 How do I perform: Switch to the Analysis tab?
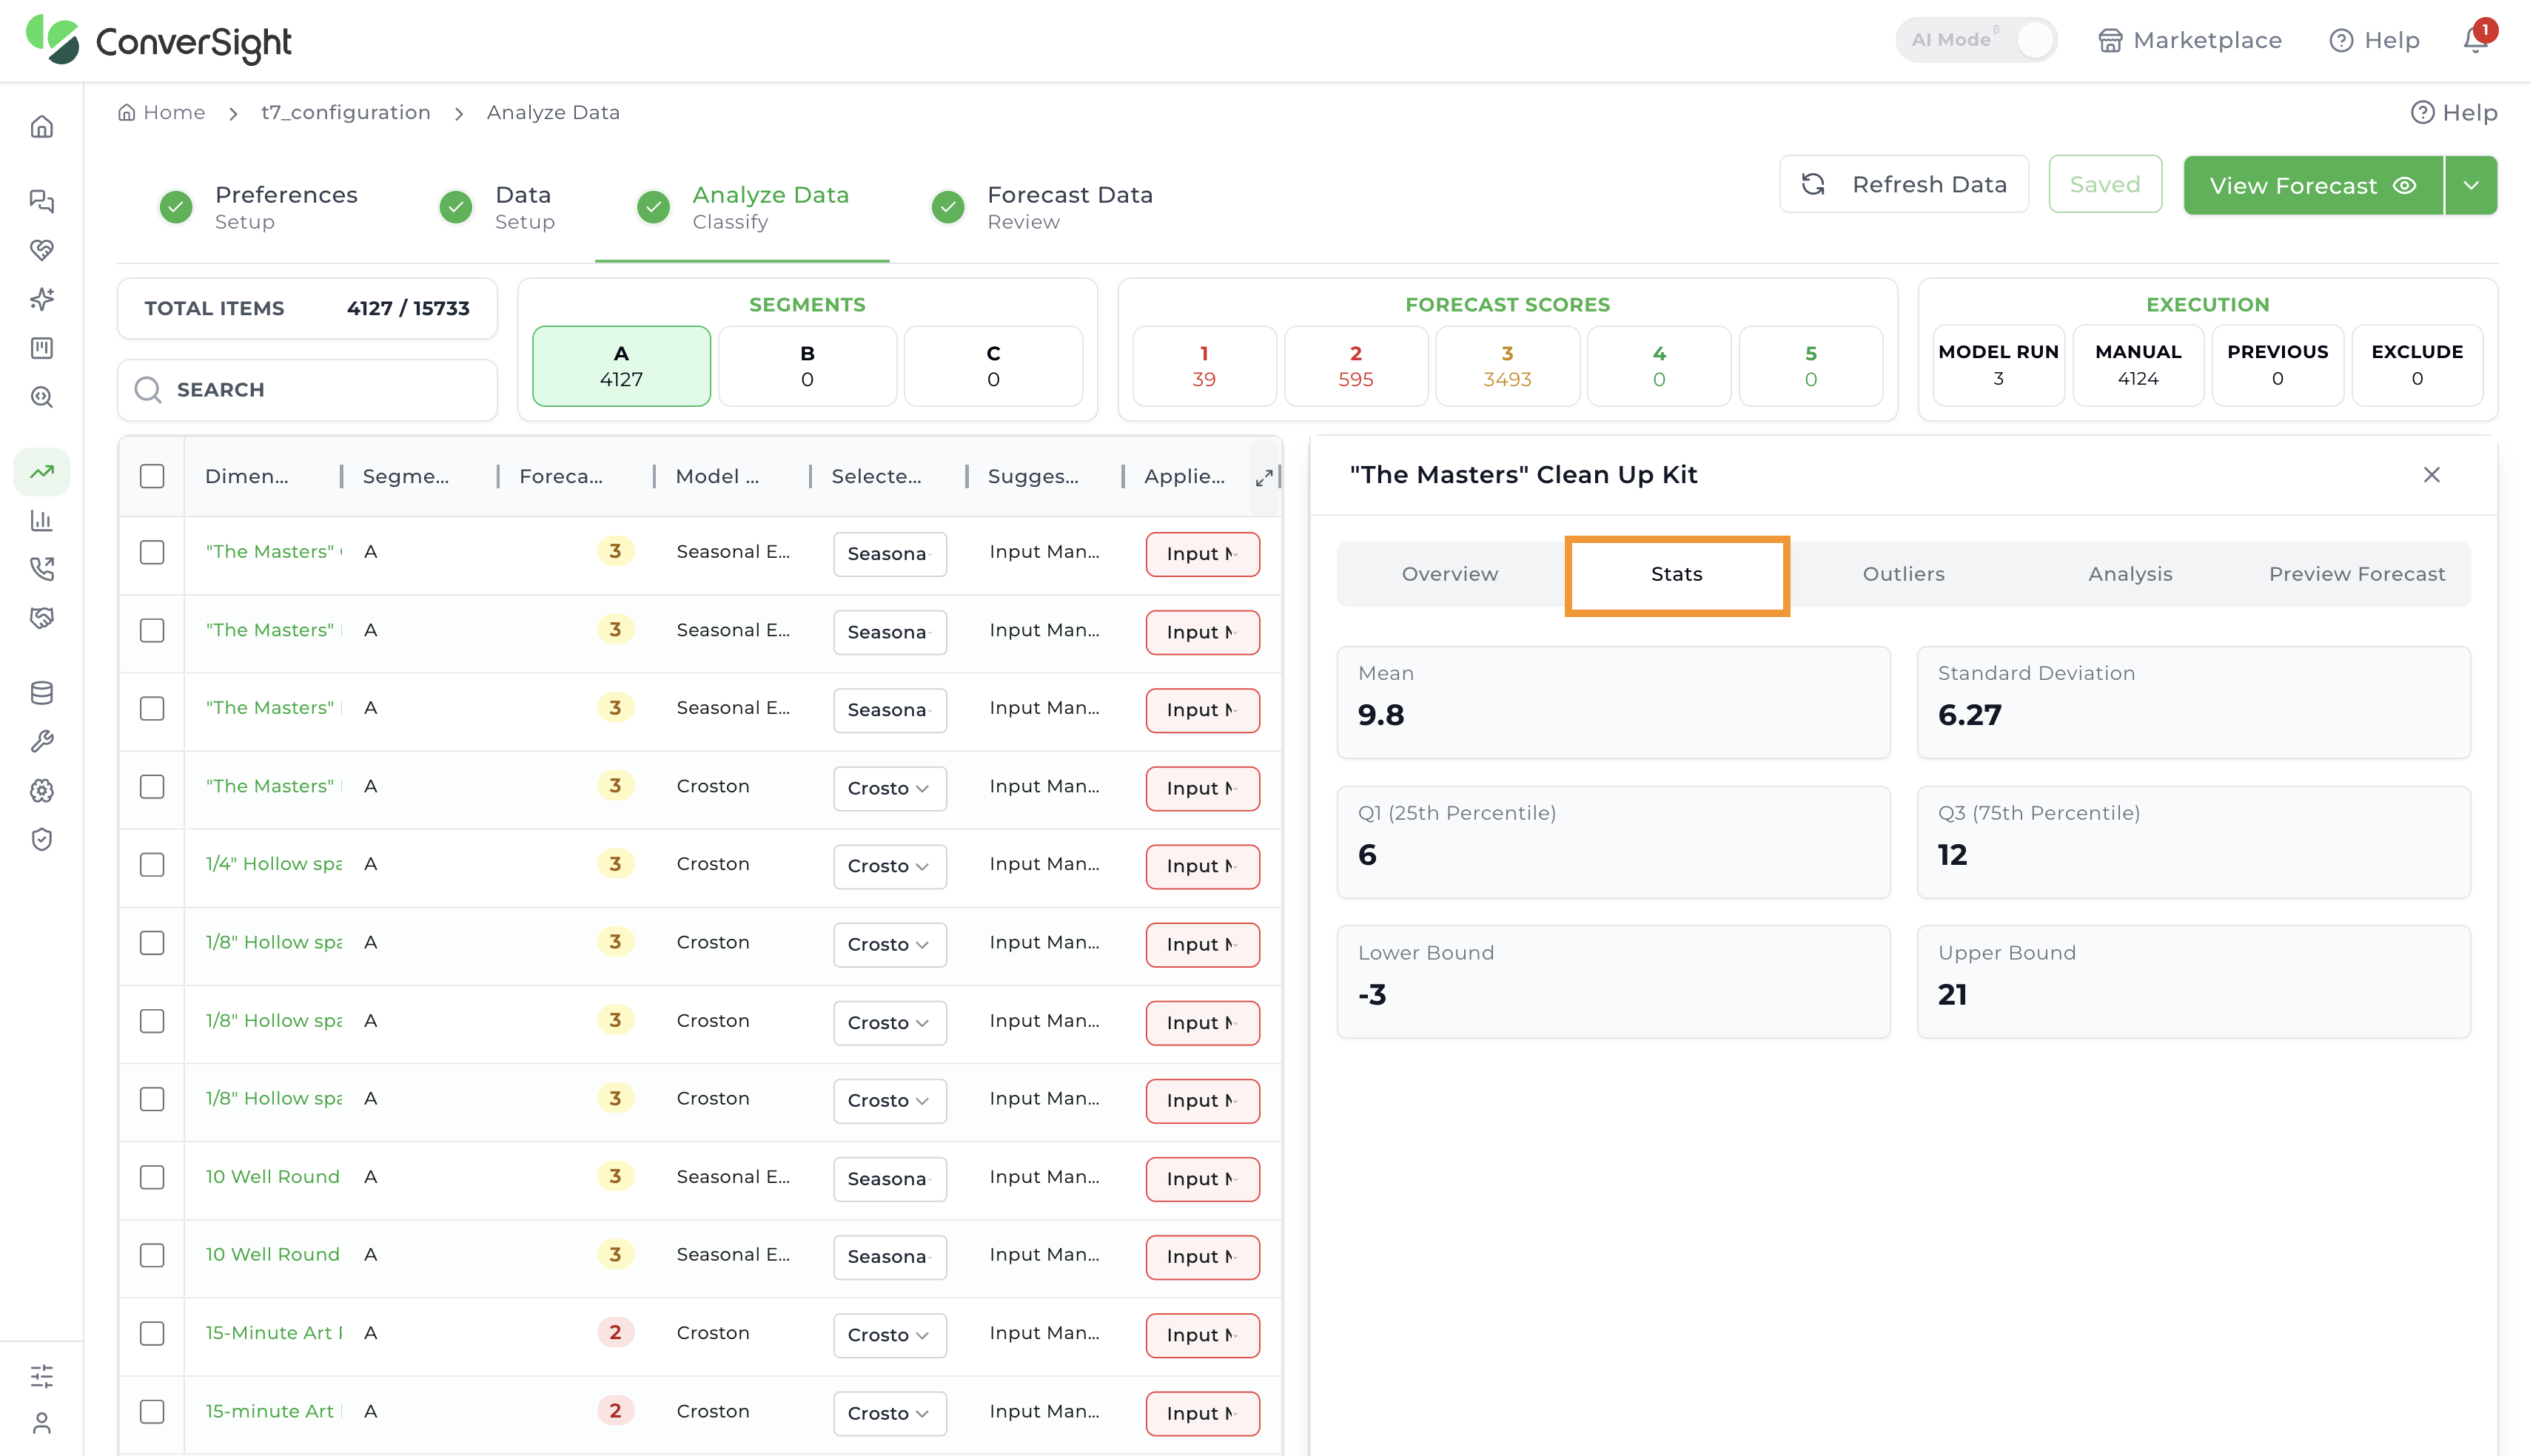click(x=2130, y=574)
